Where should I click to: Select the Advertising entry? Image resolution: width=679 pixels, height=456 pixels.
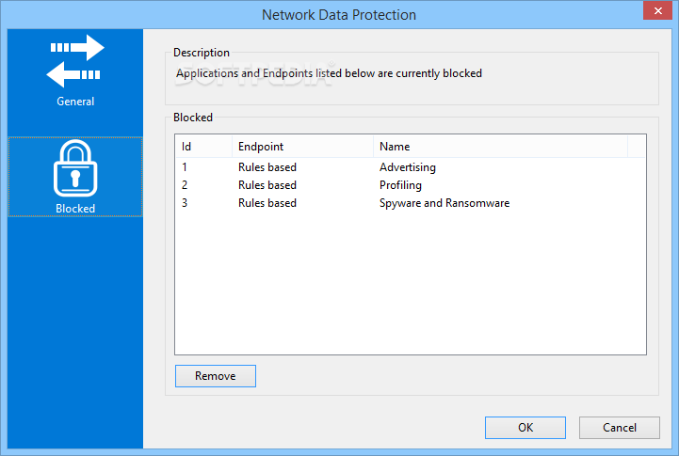pyautogui.click(x=408, y=167)
